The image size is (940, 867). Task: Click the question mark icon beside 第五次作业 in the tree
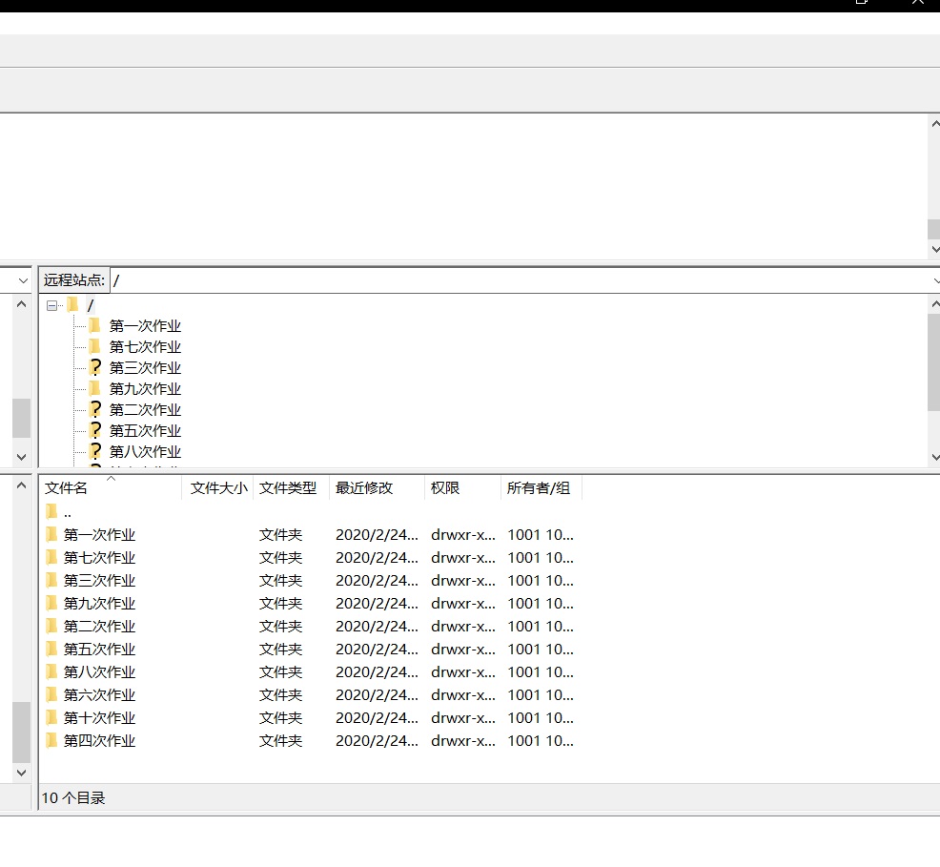tap(94, 430)
